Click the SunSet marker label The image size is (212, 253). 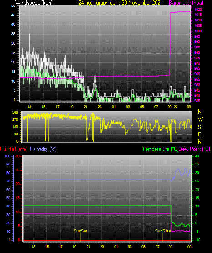point(81,231)
